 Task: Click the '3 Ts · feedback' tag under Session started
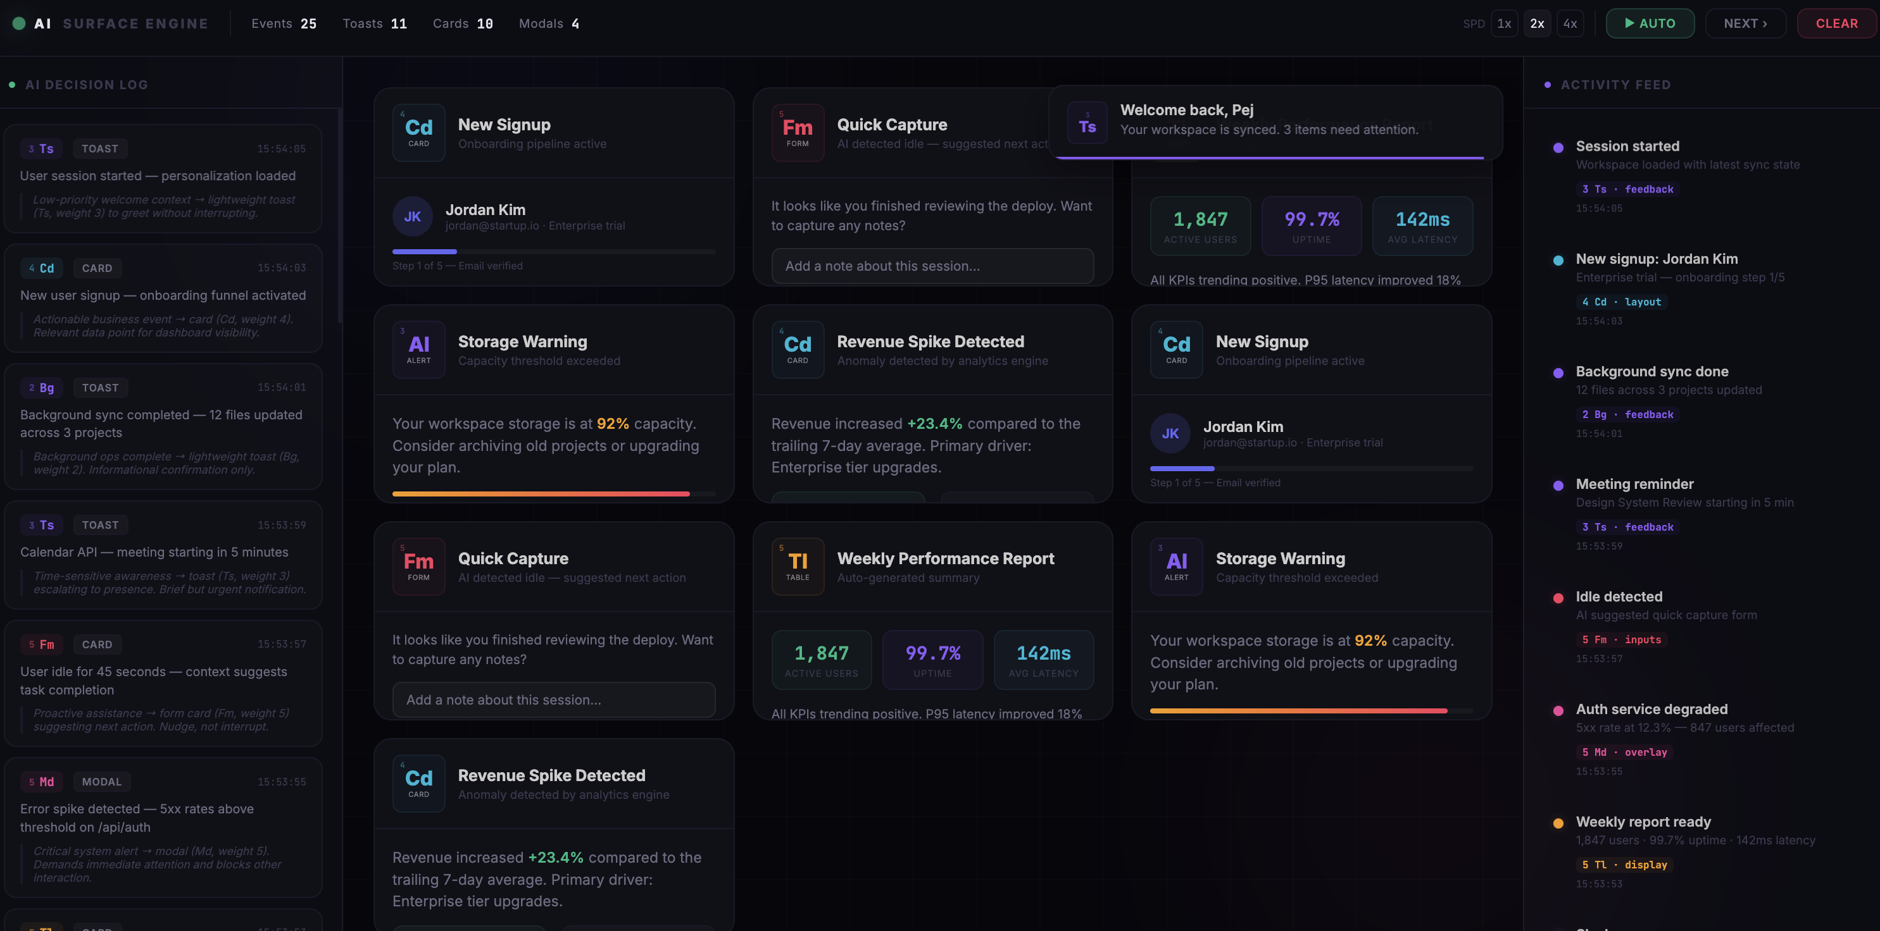pyautogui.click(x=1627, y=189)
